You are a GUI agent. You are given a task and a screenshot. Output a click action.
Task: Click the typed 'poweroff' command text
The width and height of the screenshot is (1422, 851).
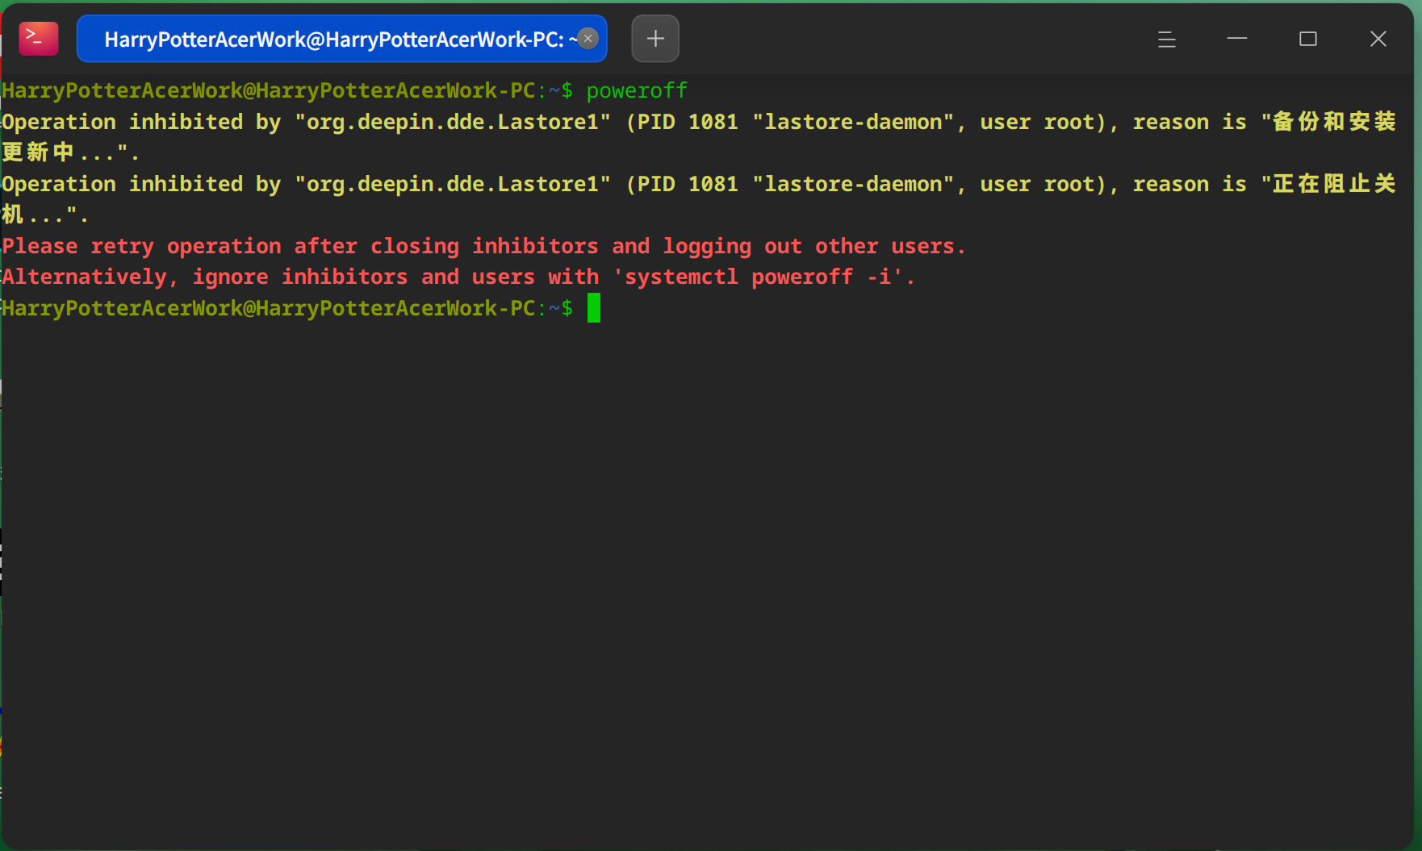tap(637, 91)
